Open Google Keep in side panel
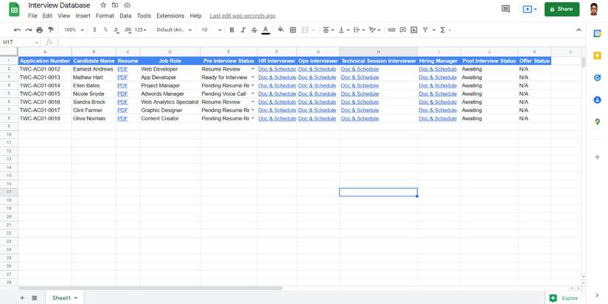The width and height of the screenshot is (608, 304). (x=597, y=56)
